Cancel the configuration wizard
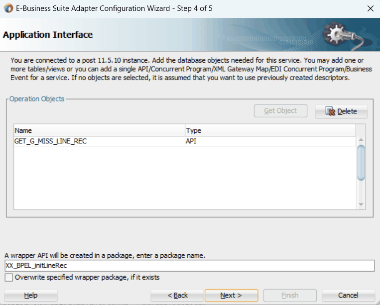Viewport: 380px width, 305px height. pos(348,296)
